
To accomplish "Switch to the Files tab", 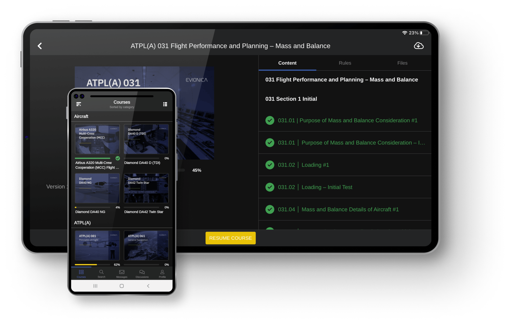I will [x=402, y=63].
